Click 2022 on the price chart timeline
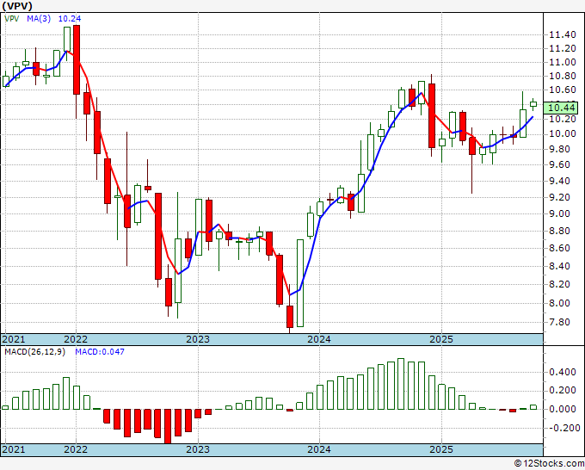The width and height of the screenshot is (585, 470). tap(76, 339)
